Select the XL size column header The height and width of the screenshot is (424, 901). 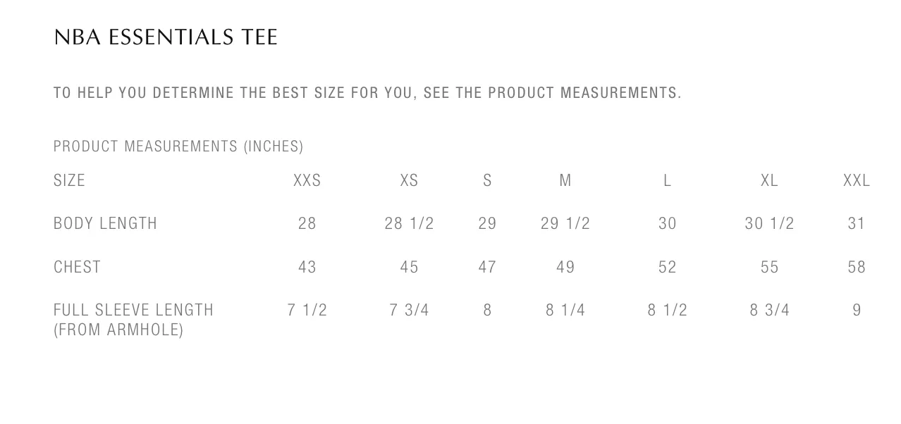pyautogui.click(x=769, y=181)
